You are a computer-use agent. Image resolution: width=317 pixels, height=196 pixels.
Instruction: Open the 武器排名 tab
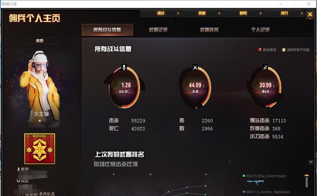coord(209,30)
